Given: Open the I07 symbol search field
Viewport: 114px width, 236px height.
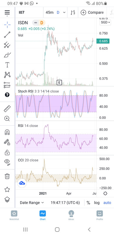Looking at the screenshot, I should 29,12.
